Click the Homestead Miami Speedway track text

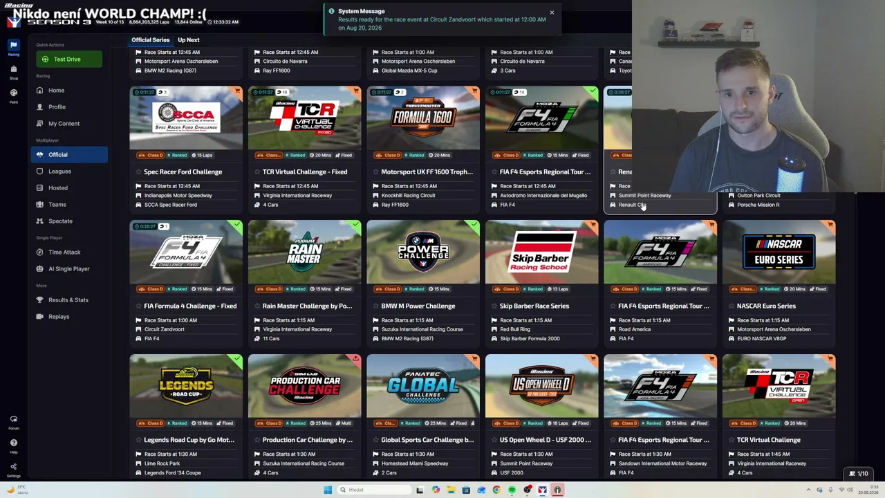point(415,463)
